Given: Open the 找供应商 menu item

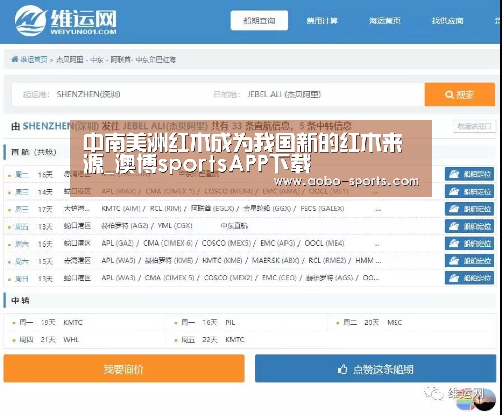Looking at the screenshot, I should click(447, 21).
